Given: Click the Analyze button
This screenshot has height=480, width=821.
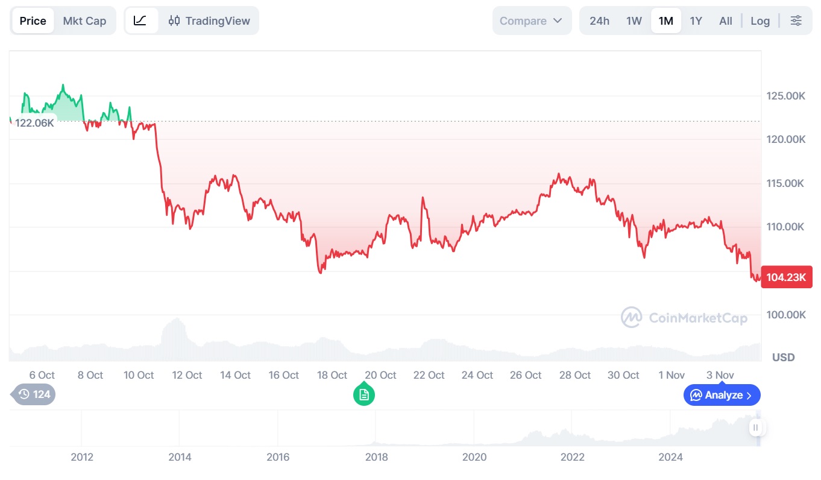Looking at the screenshot, I should click(x=721, y=395).
